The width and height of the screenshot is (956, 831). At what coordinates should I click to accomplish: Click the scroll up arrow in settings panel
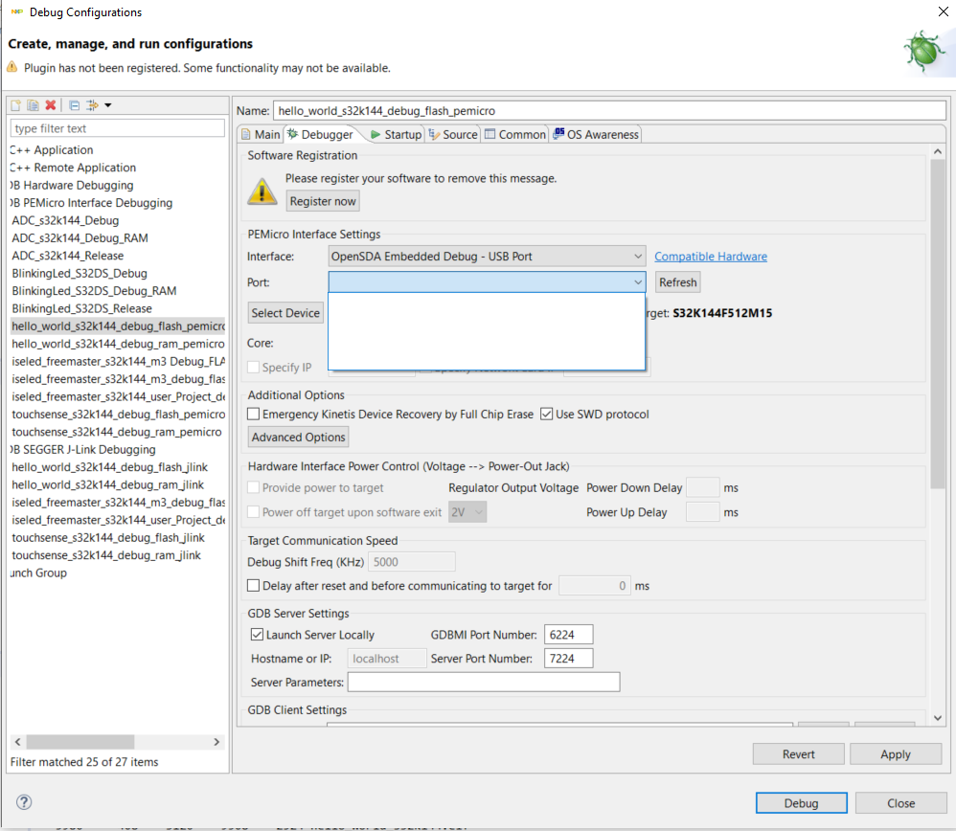tap(937, 151)
